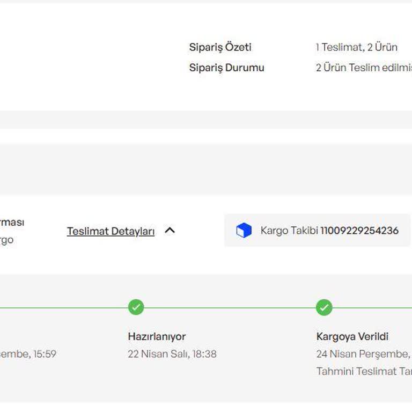Select tracking number 11009229254236
Viewport: 412px width, 412px height.
click(x=359, y=231)
